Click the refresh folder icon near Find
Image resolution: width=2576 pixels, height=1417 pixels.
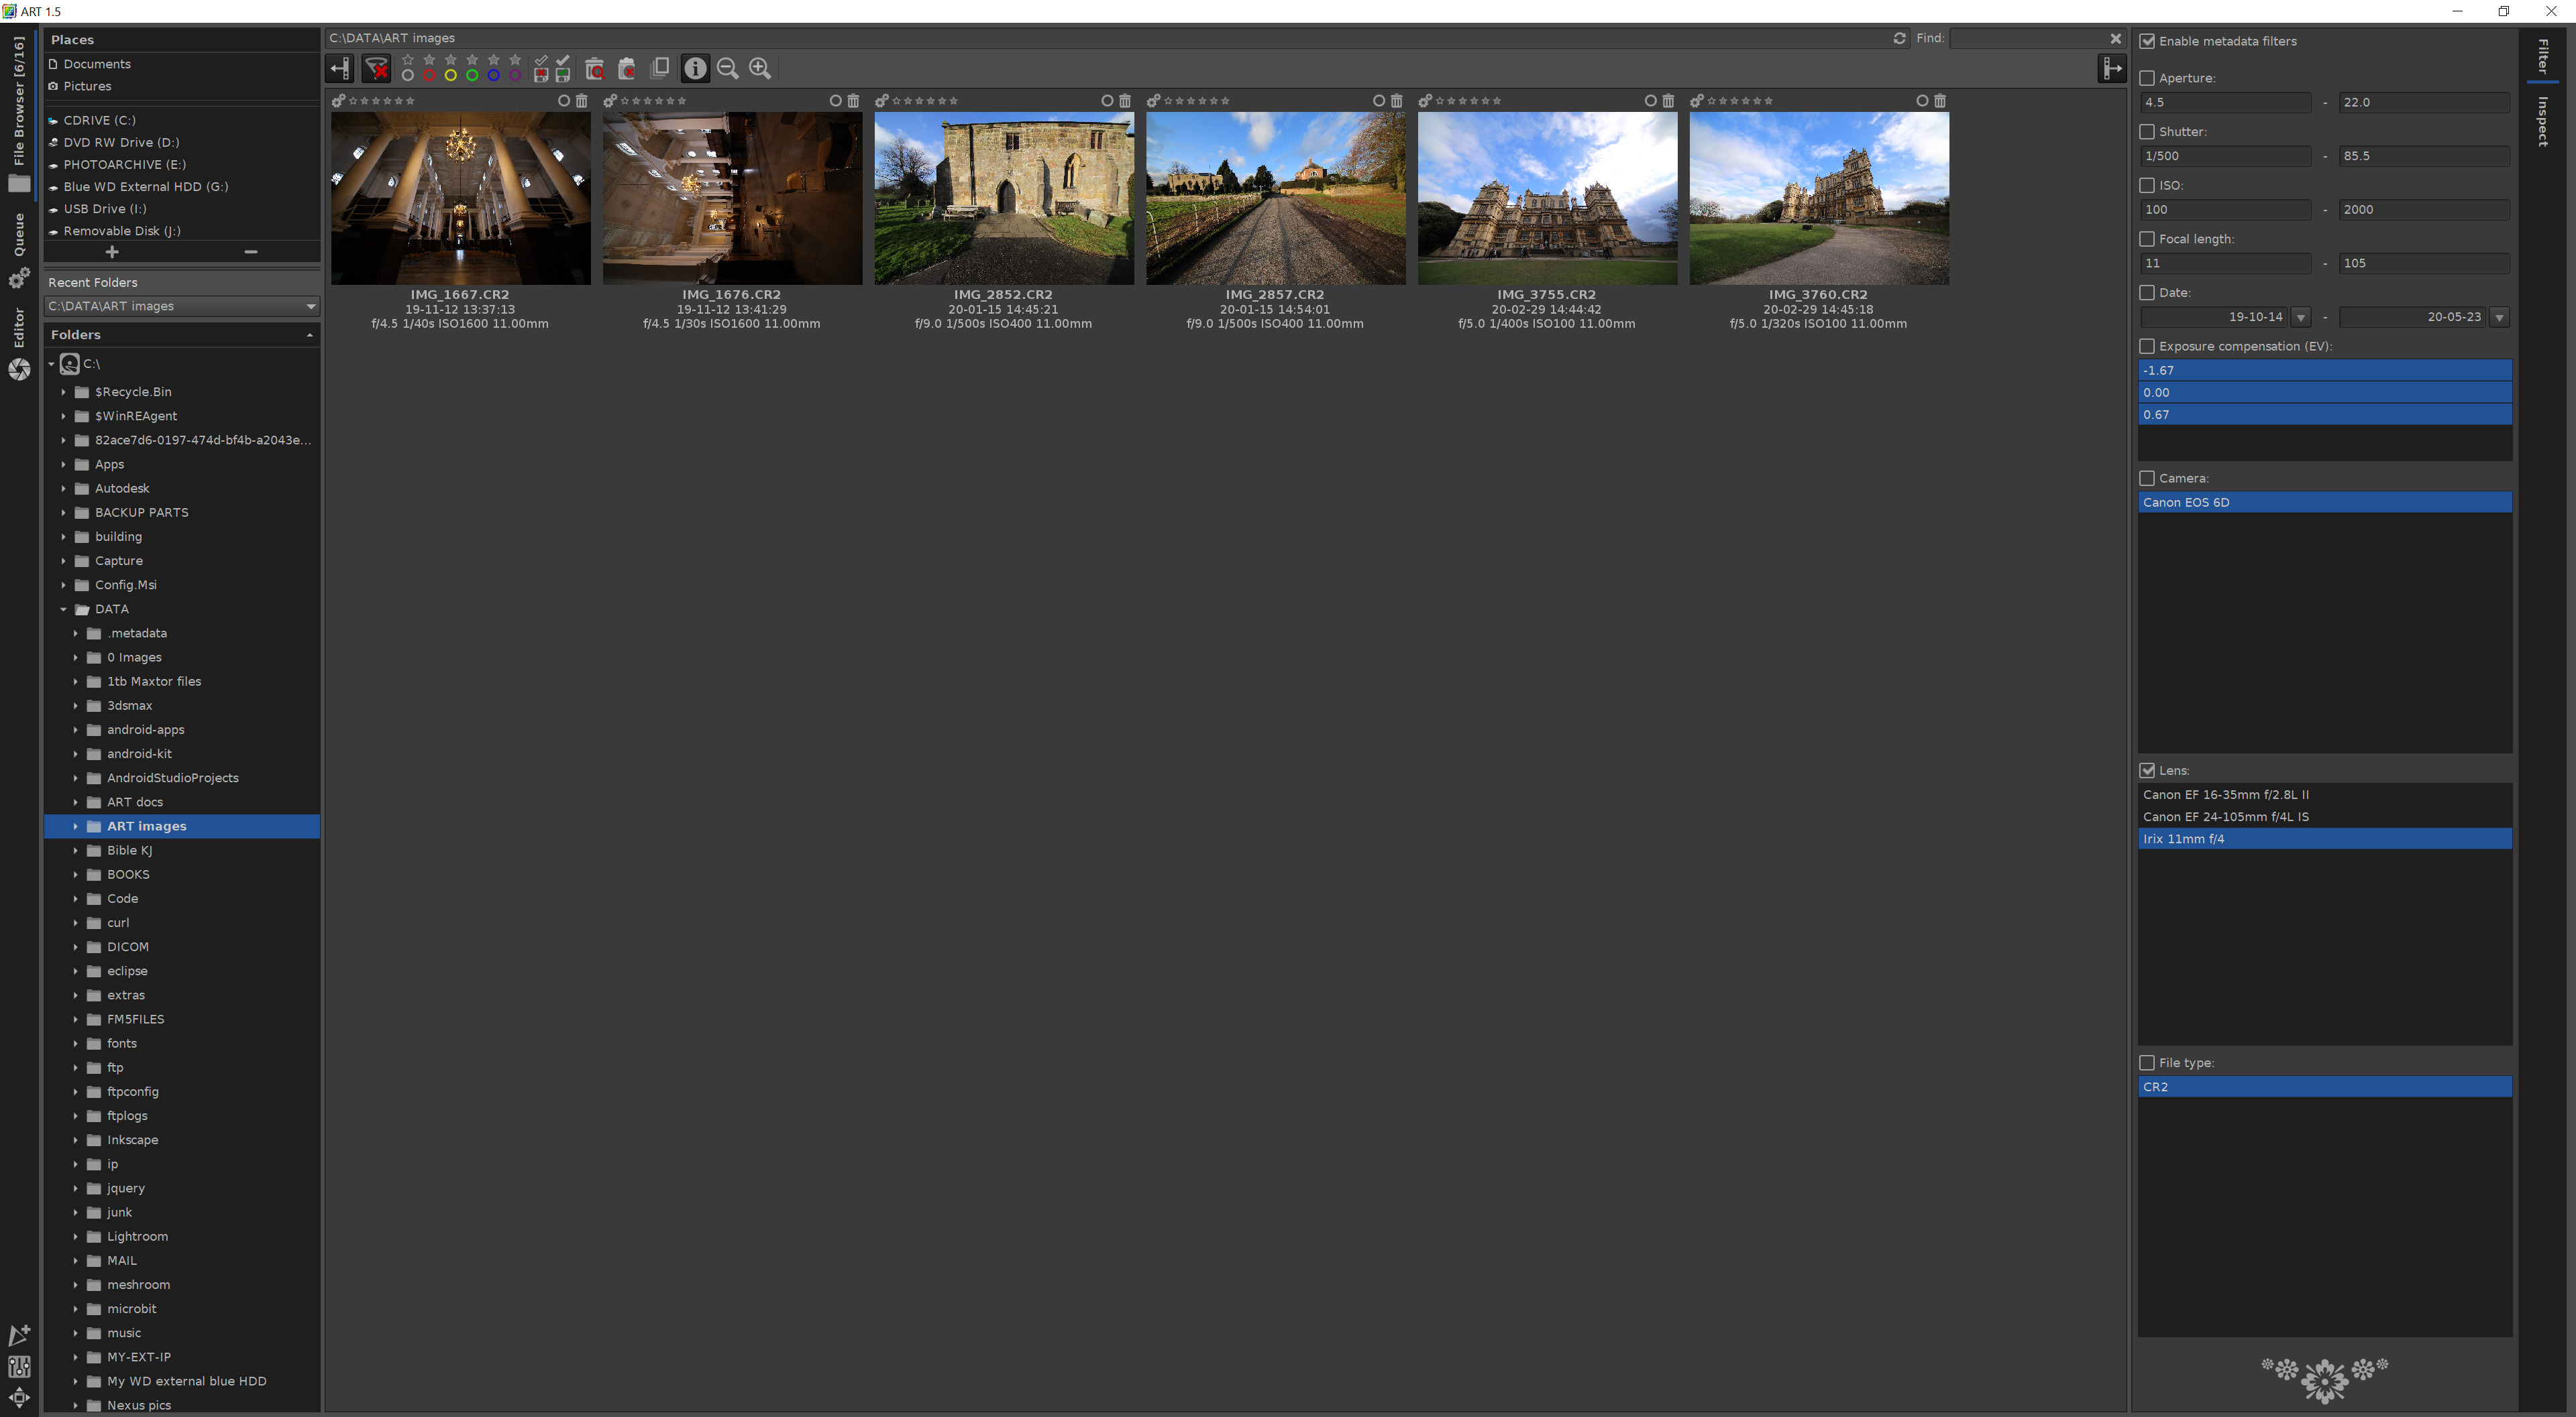[1899, 38]
